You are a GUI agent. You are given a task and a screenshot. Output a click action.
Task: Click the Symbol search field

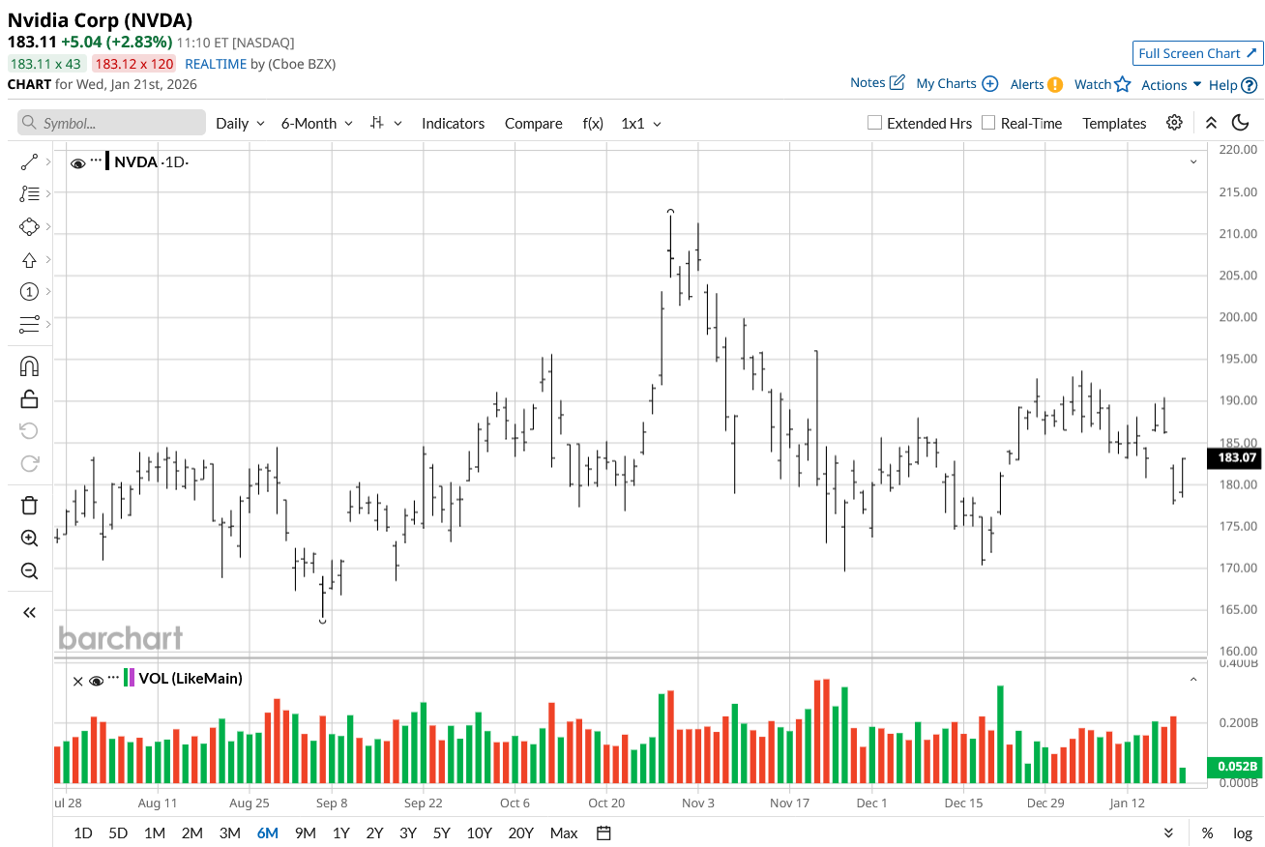click(111, 123)
